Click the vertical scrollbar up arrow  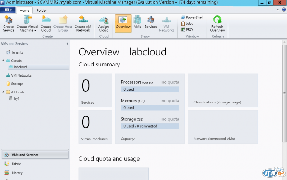point(284,42)
